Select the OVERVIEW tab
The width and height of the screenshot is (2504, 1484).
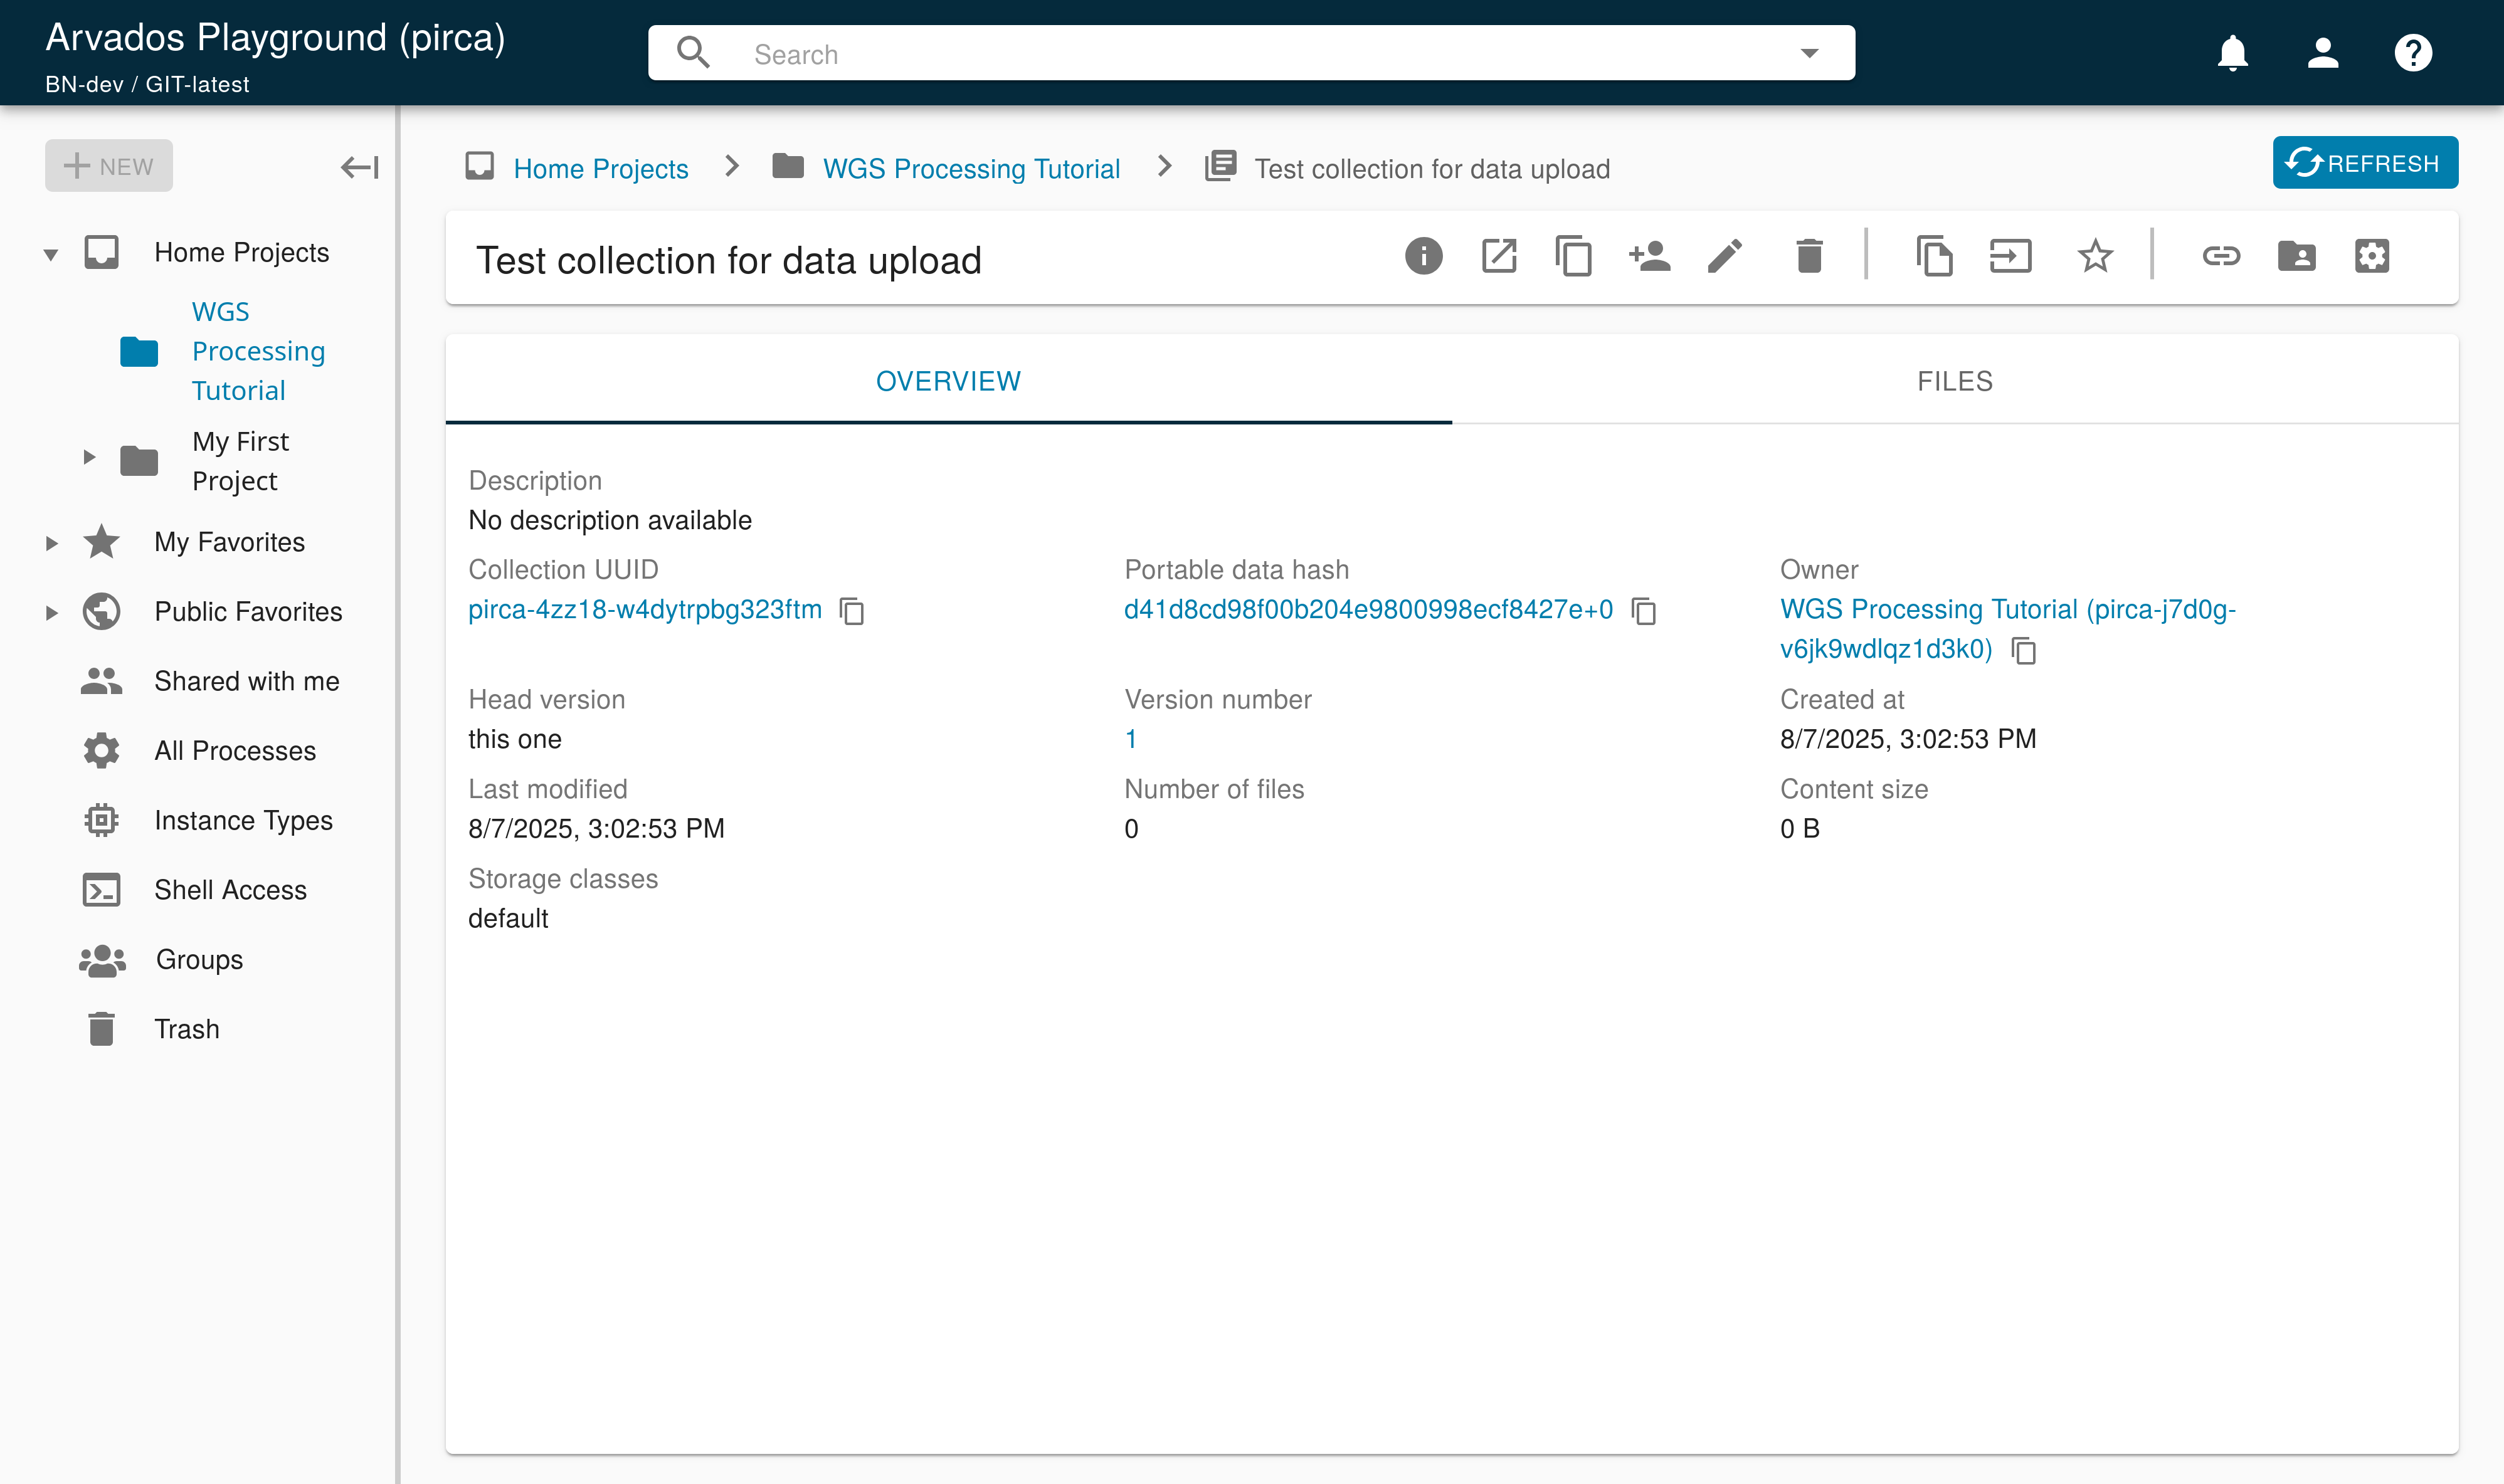click(x=948, y=381)
